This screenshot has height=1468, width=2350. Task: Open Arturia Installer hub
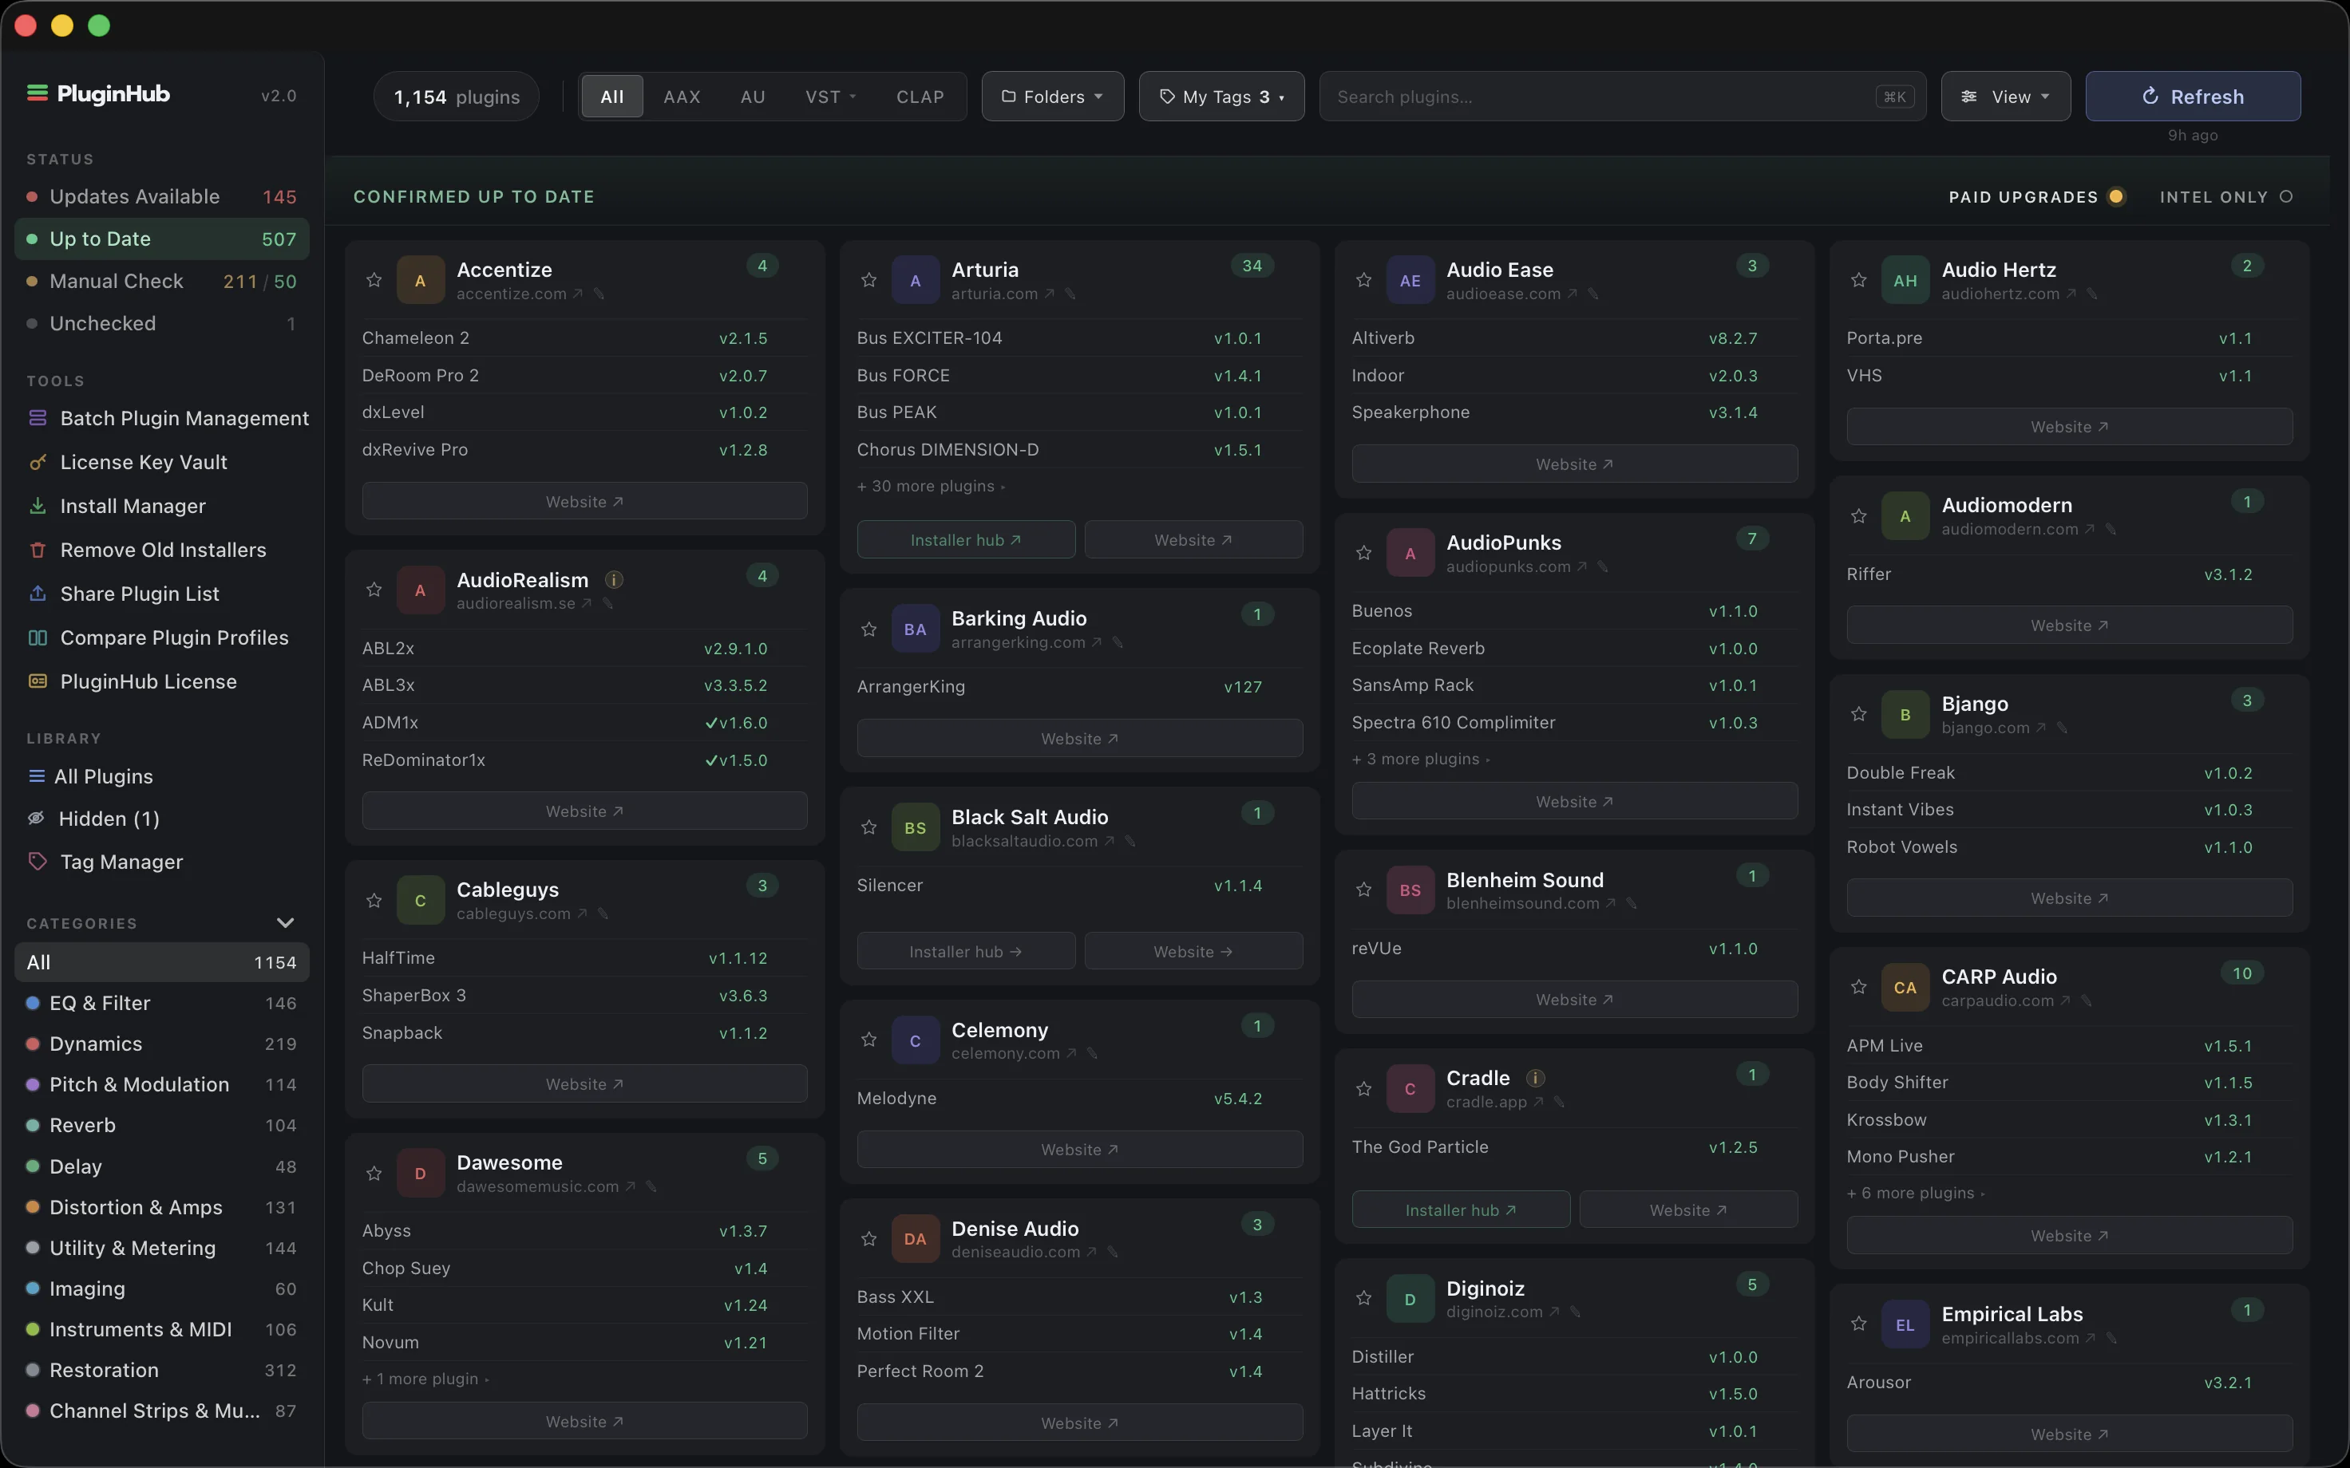(965, 540)
